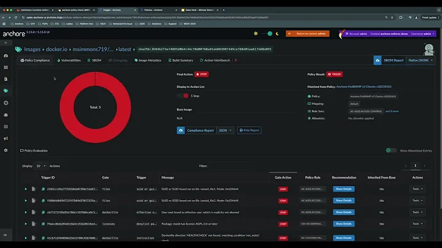Click the docker.io breadcrumb link
Image resolution: width=442 pixels, height=248 pixels.
tap(56, 49)
